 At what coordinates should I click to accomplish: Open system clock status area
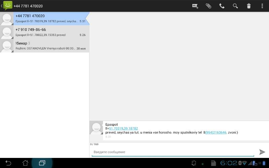pyautogui.click(x=229, y=163)
